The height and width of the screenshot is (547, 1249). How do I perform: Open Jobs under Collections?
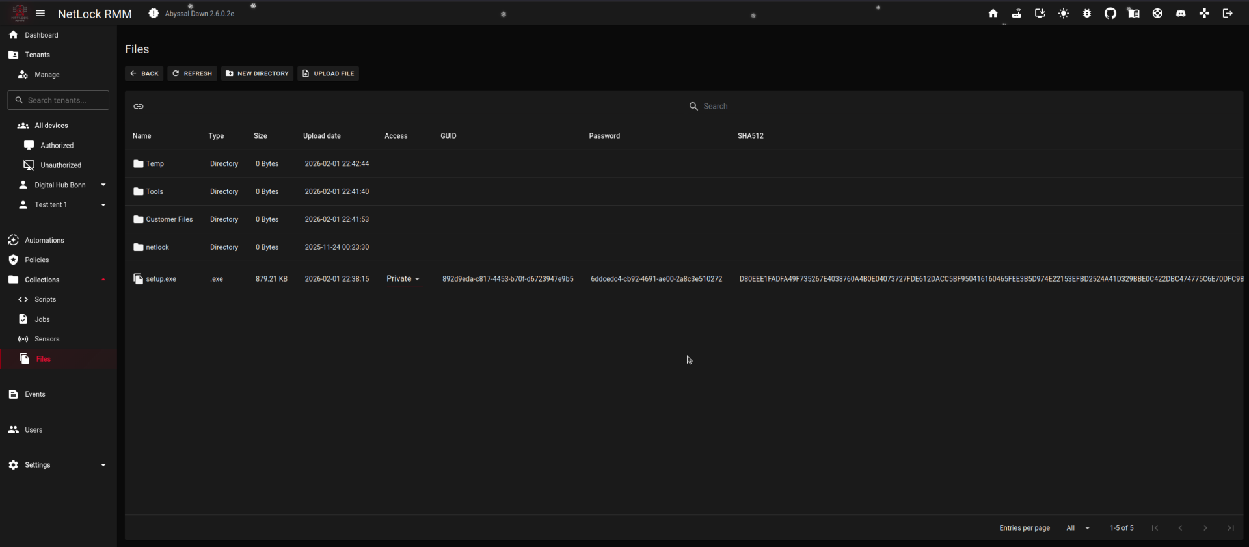click(x=59, y=319)
